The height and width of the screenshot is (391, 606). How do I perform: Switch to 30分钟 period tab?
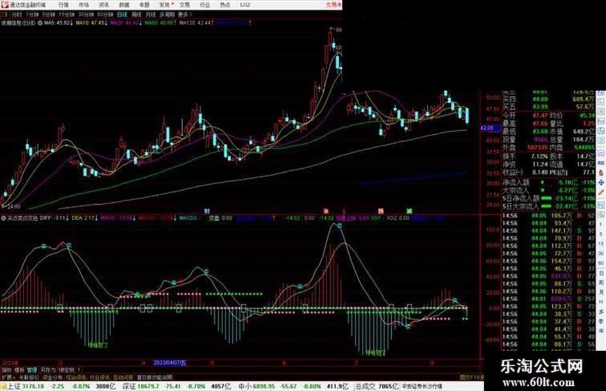click(x=85, y=14)
